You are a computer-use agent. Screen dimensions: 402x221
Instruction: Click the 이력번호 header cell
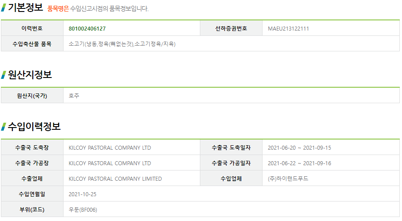(x=32, y=28)
